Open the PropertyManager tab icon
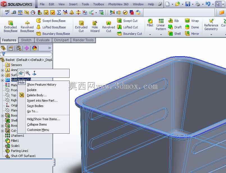The width and height of the screenshot is (226, 173). tap(11, 48)
